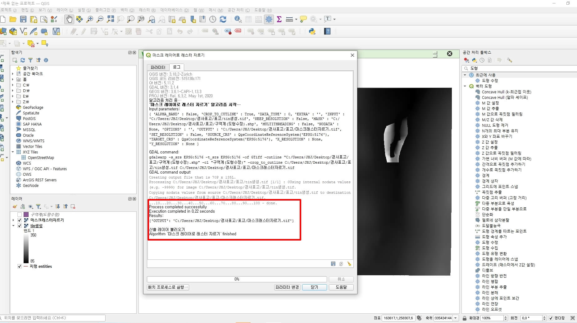Open the 플러그인 menu
The height and width of the screenshot is (323, 577).
click(106, 10)
